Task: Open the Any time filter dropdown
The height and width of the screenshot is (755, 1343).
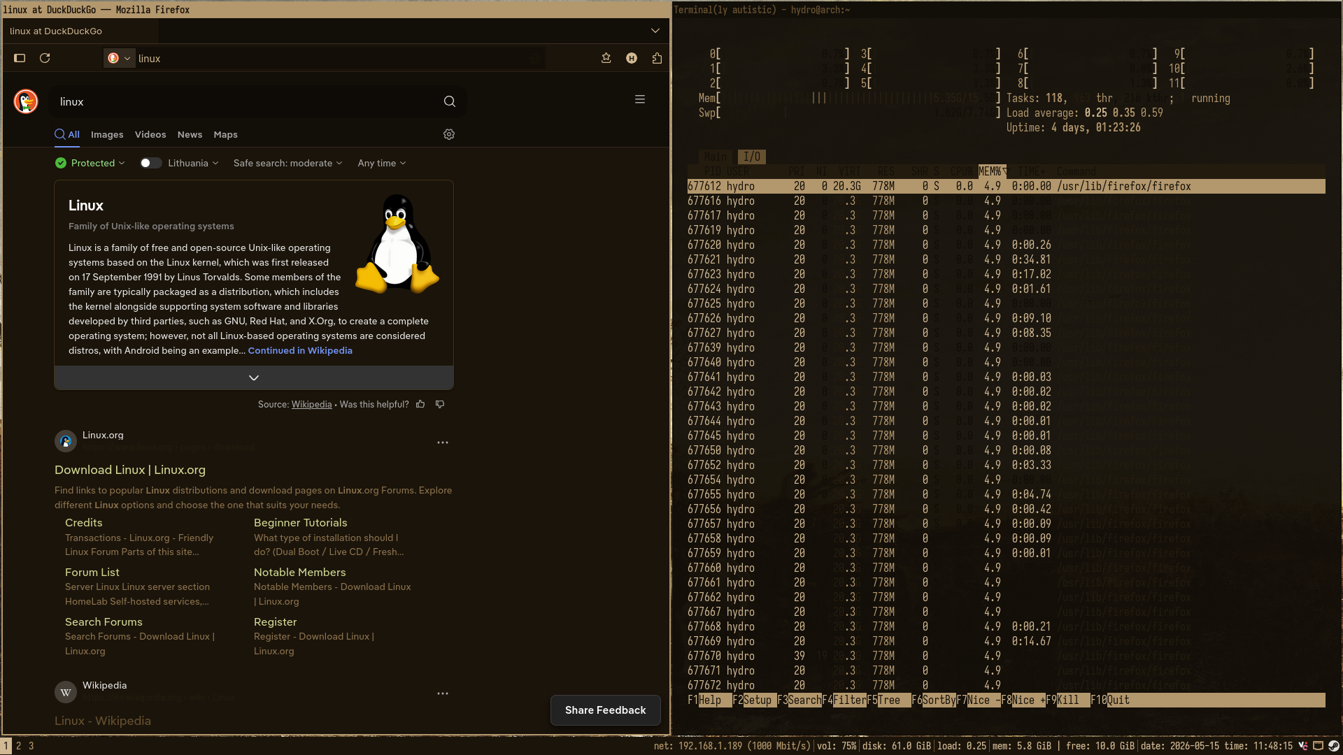Action: tap(382, 163)
